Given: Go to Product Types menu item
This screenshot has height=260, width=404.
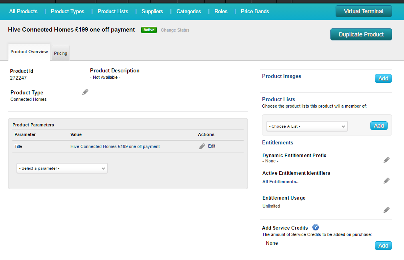Looking at the screenshot, I should point(68,11).
